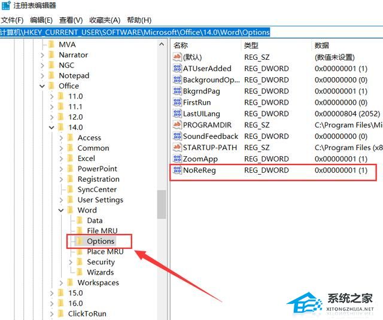
Task: Click the folder icon next to Wizards key
Action: click(80, 272)
